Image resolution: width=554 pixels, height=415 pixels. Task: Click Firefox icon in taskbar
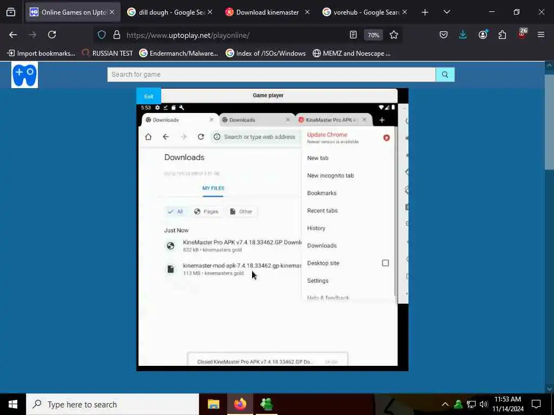pyautogui.click(x=240, y=404)
